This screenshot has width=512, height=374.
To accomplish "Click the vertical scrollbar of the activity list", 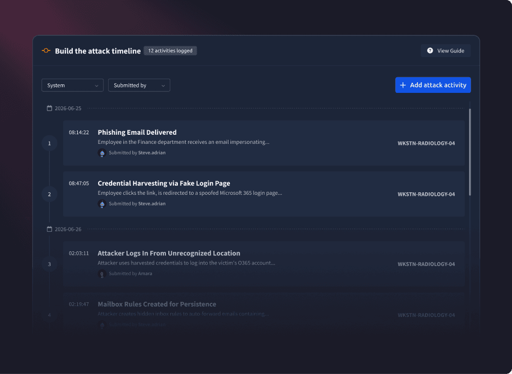I will pos(470,152).
